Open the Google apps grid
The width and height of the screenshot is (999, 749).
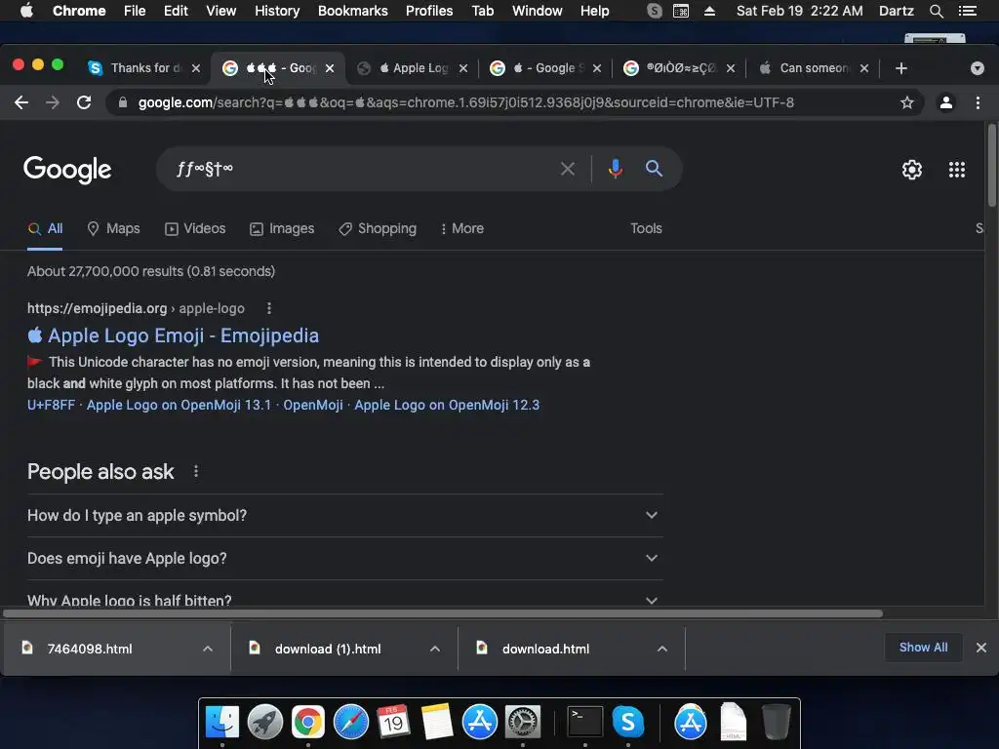point(956,170)
